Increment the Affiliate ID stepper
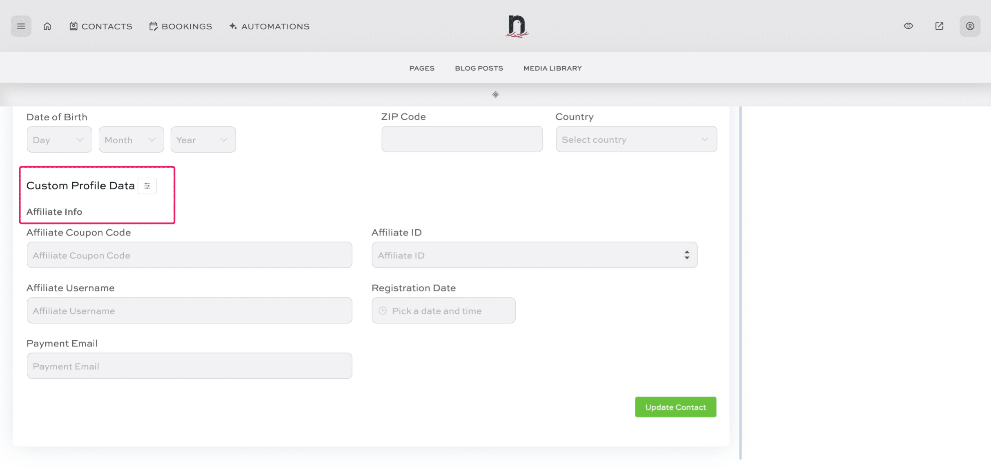Viewport: 991px width, 468px height. click(687, 253)
